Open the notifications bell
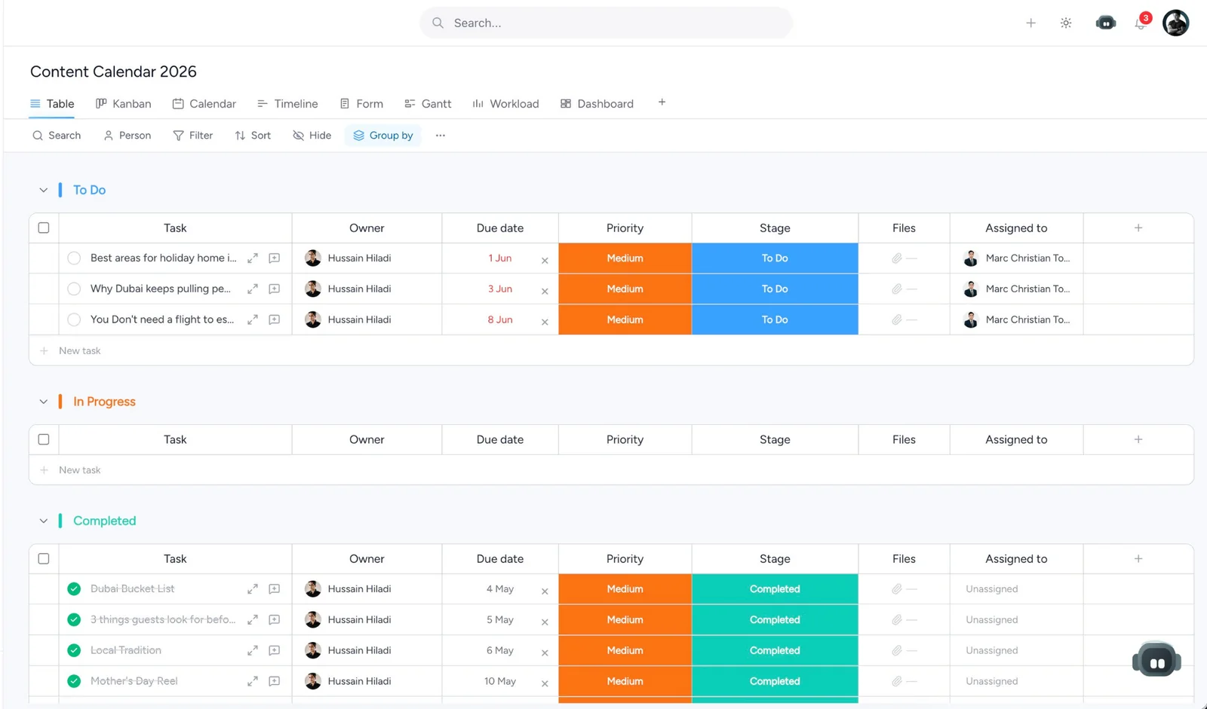The height and width of the screenshot is (709, 1207). tap(1141, 23)
